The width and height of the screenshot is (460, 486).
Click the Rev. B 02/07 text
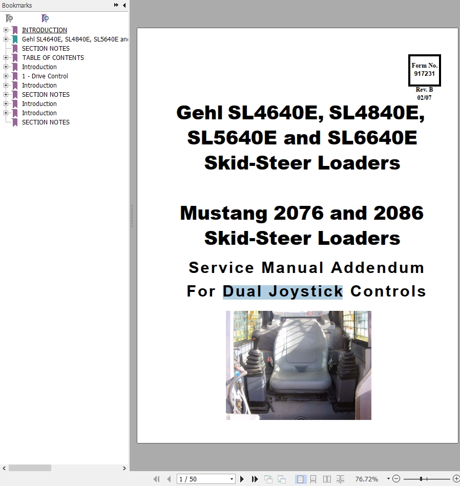click(x=424, y=93)
